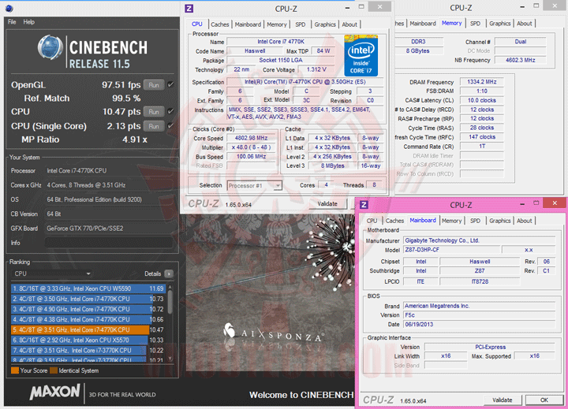
Task: Click the CPU-Z Z icon in Mainboard window
Action: tap(364, 205)
